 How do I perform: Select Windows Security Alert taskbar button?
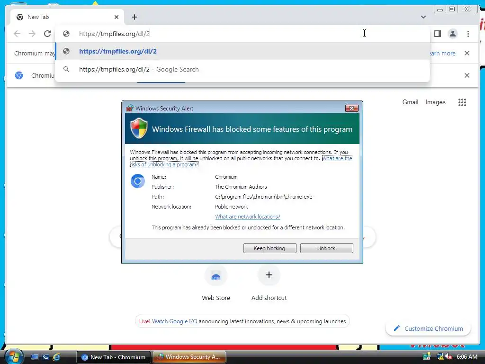[189, 357]
